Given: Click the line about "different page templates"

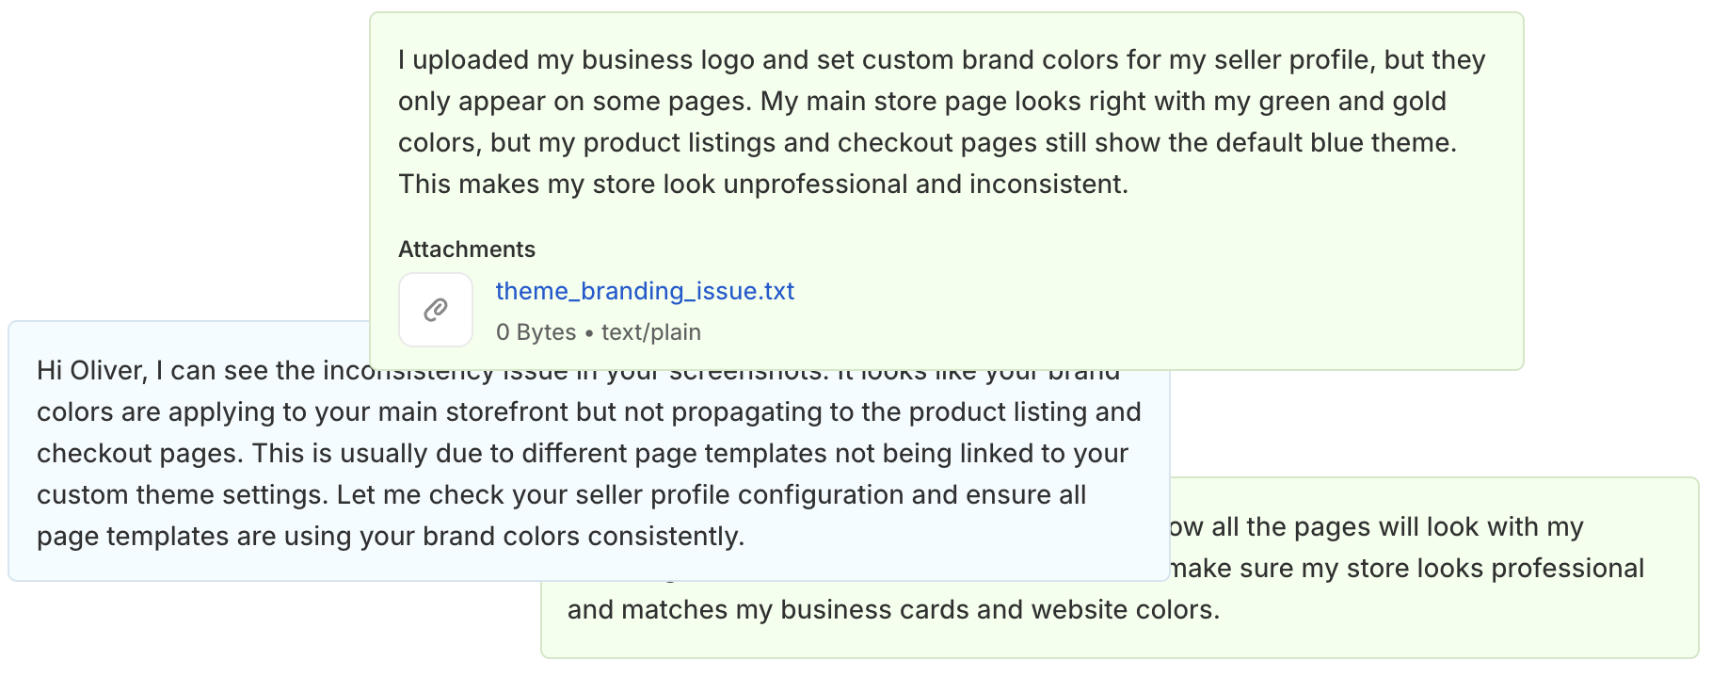Looking at the screenshot, I should [x=582, y=454].
